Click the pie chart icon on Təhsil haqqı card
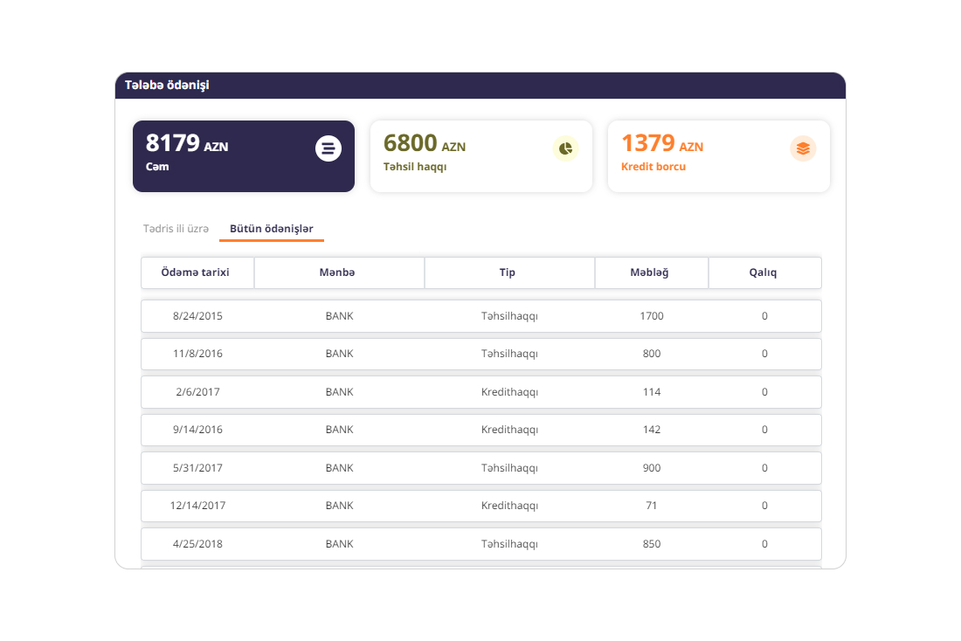The height and width of the screenshot is (641, 961). [565, 148]
